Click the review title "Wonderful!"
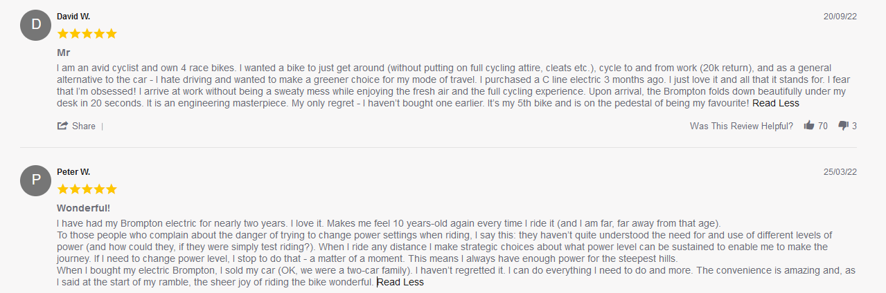886x293 pixels. [83, 208]
